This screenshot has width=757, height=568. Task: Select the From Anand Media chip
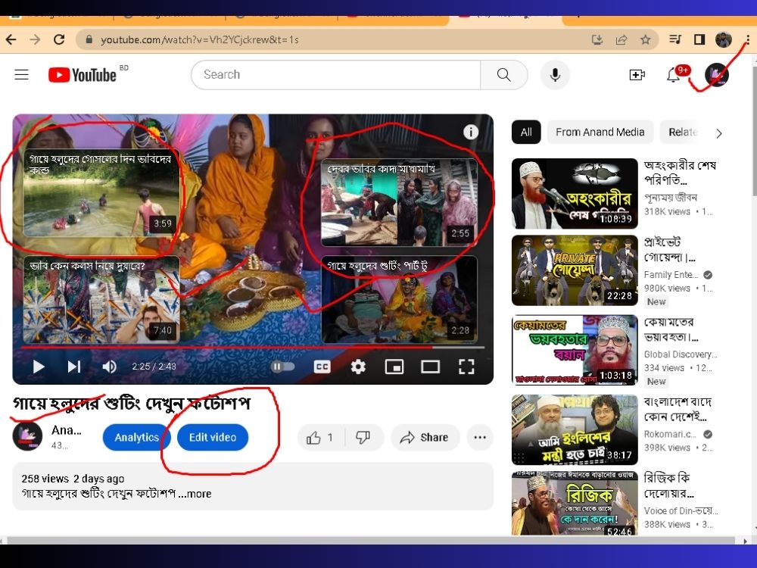600,133
